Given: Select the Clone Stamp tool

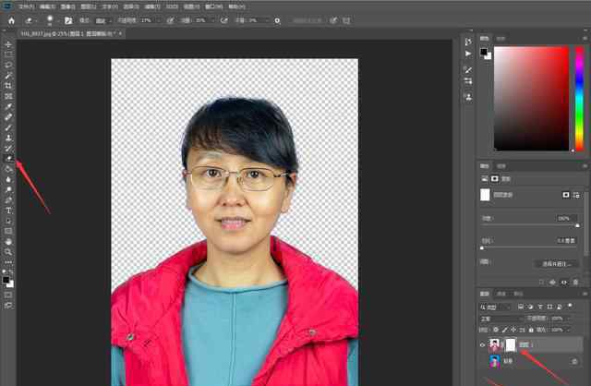Looking at the screenshot, I should tap(8, 138).
